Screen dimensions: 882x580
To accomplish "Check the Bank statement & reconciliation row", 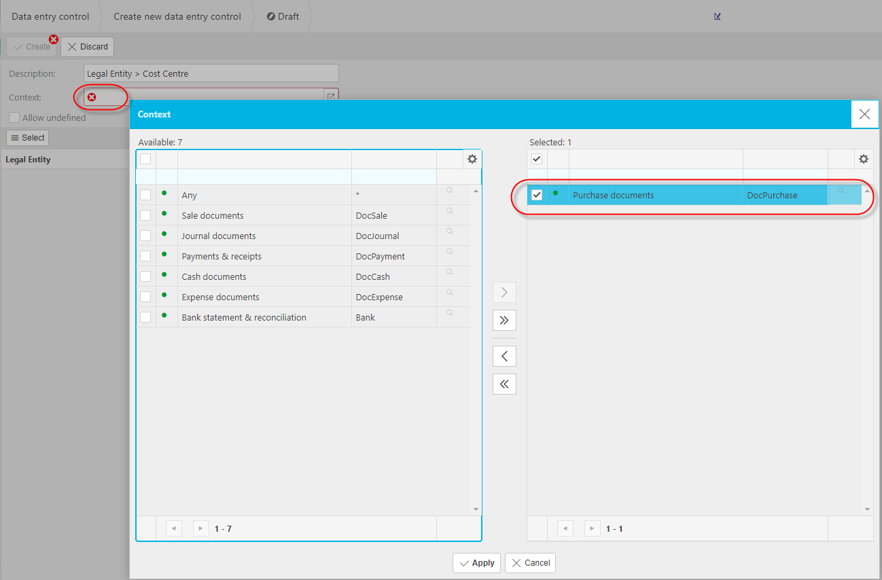I will (145, 317).
